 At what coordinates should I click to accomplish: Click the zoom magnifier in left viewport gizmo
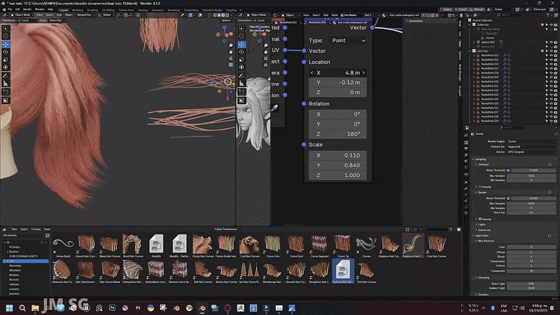(x=231, y=45)
